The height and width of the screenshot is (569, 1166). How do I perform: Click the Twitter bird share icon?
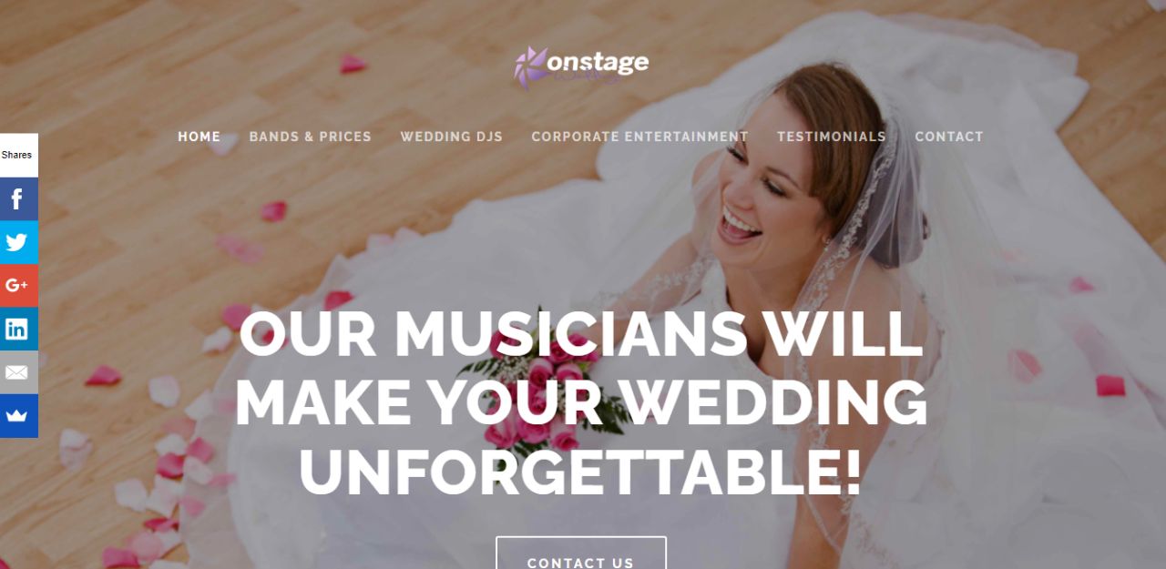point(18,242)
